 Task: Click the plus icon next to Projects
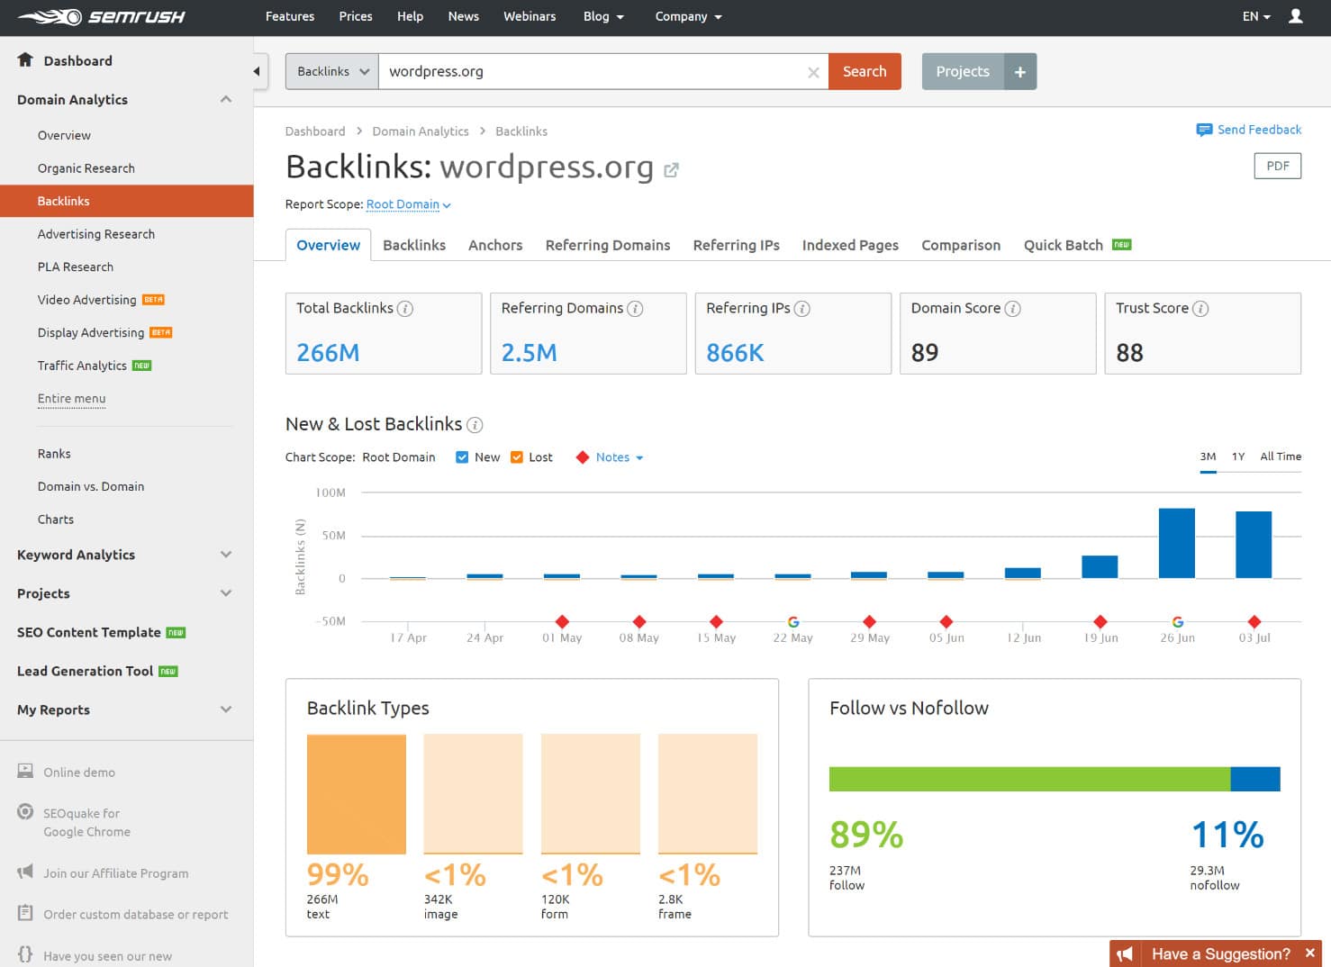[1020, 71]
